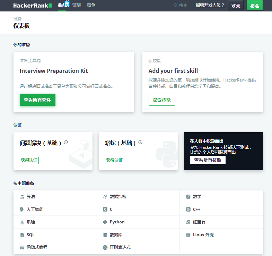Image resolution: width=272 pixels, height=256 pixels.
Task: Click the Add your first skill heading
Action: 173,71
